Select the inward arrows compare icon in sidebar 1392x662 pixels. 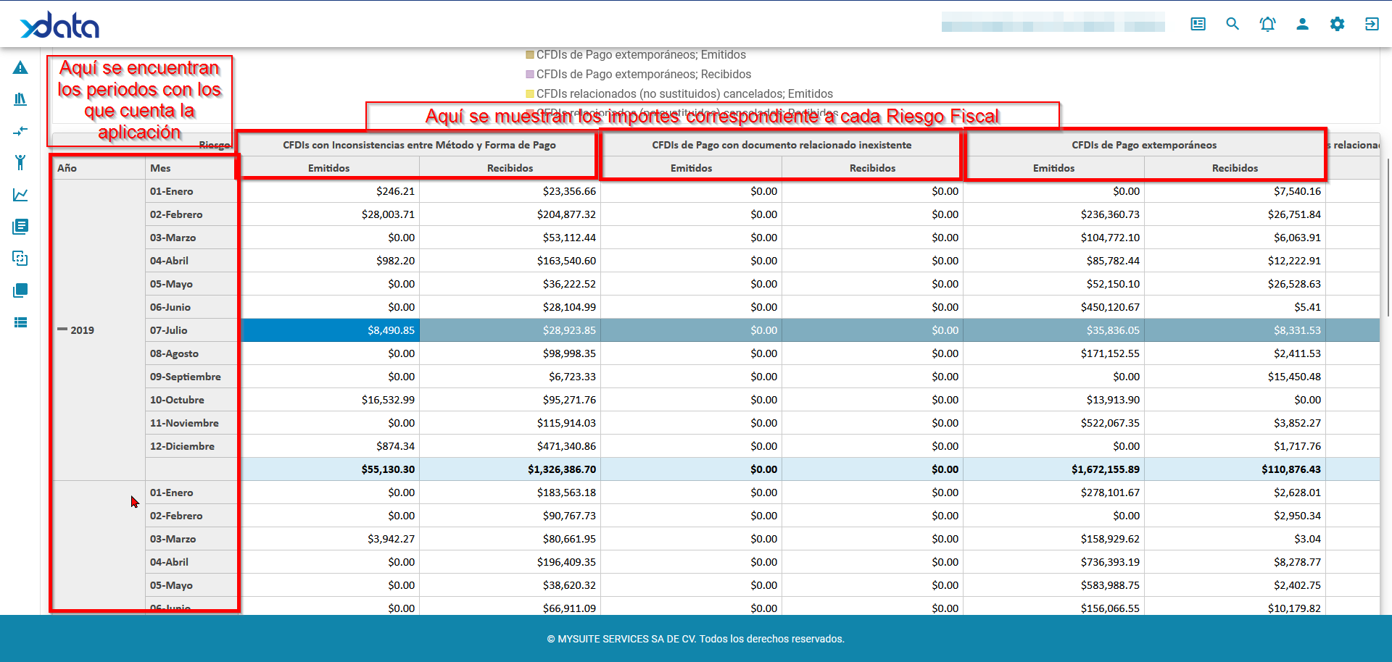pos(20,131)
